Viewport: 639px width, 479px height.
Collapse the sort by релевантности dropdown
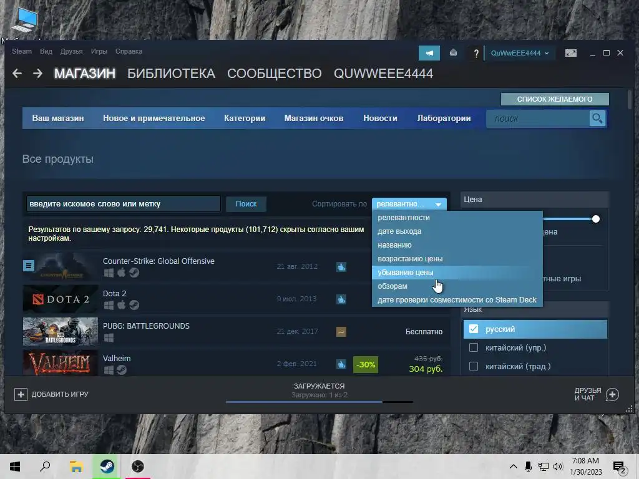click(x=409, y=204)
